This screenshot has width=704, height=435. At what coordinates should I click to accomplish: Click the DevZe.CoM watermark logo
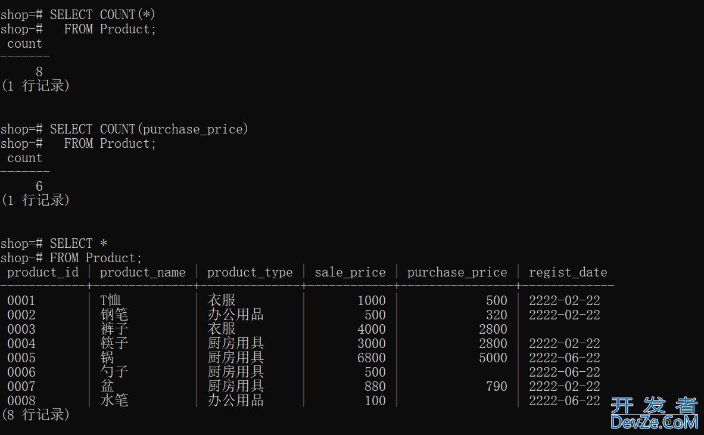653,414
